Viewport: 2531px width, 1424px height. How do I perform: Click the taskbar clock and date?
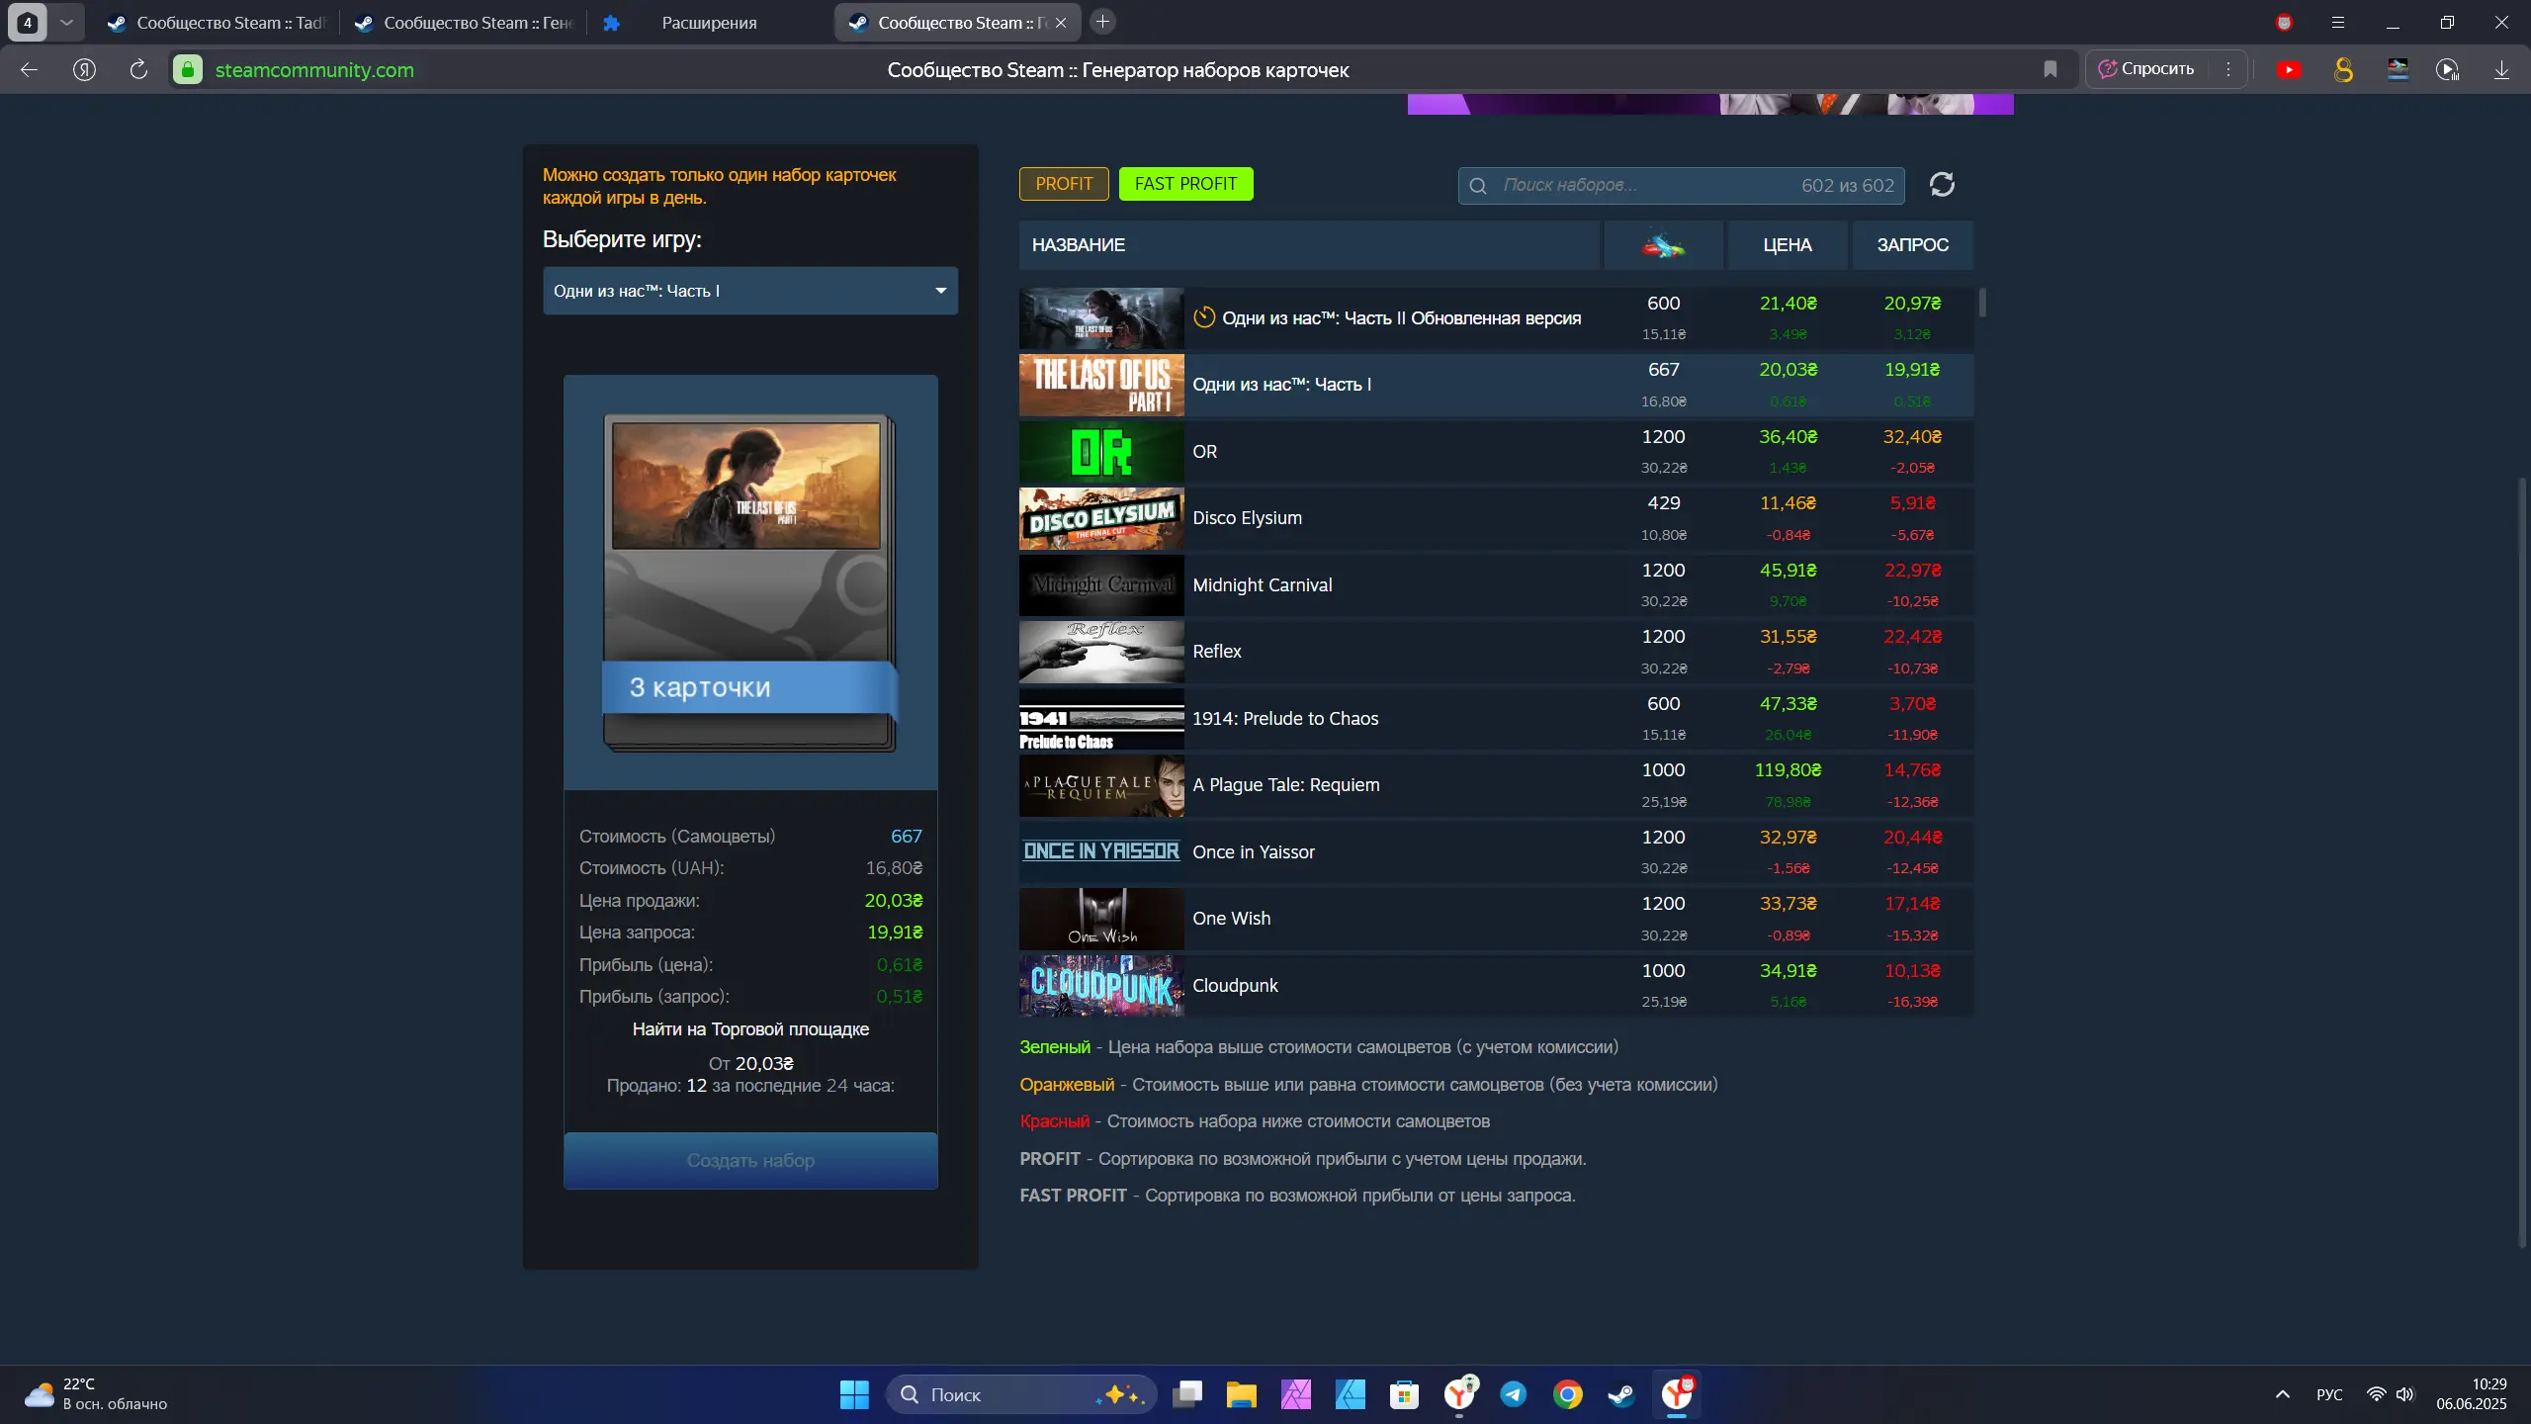(2471, 1394)
